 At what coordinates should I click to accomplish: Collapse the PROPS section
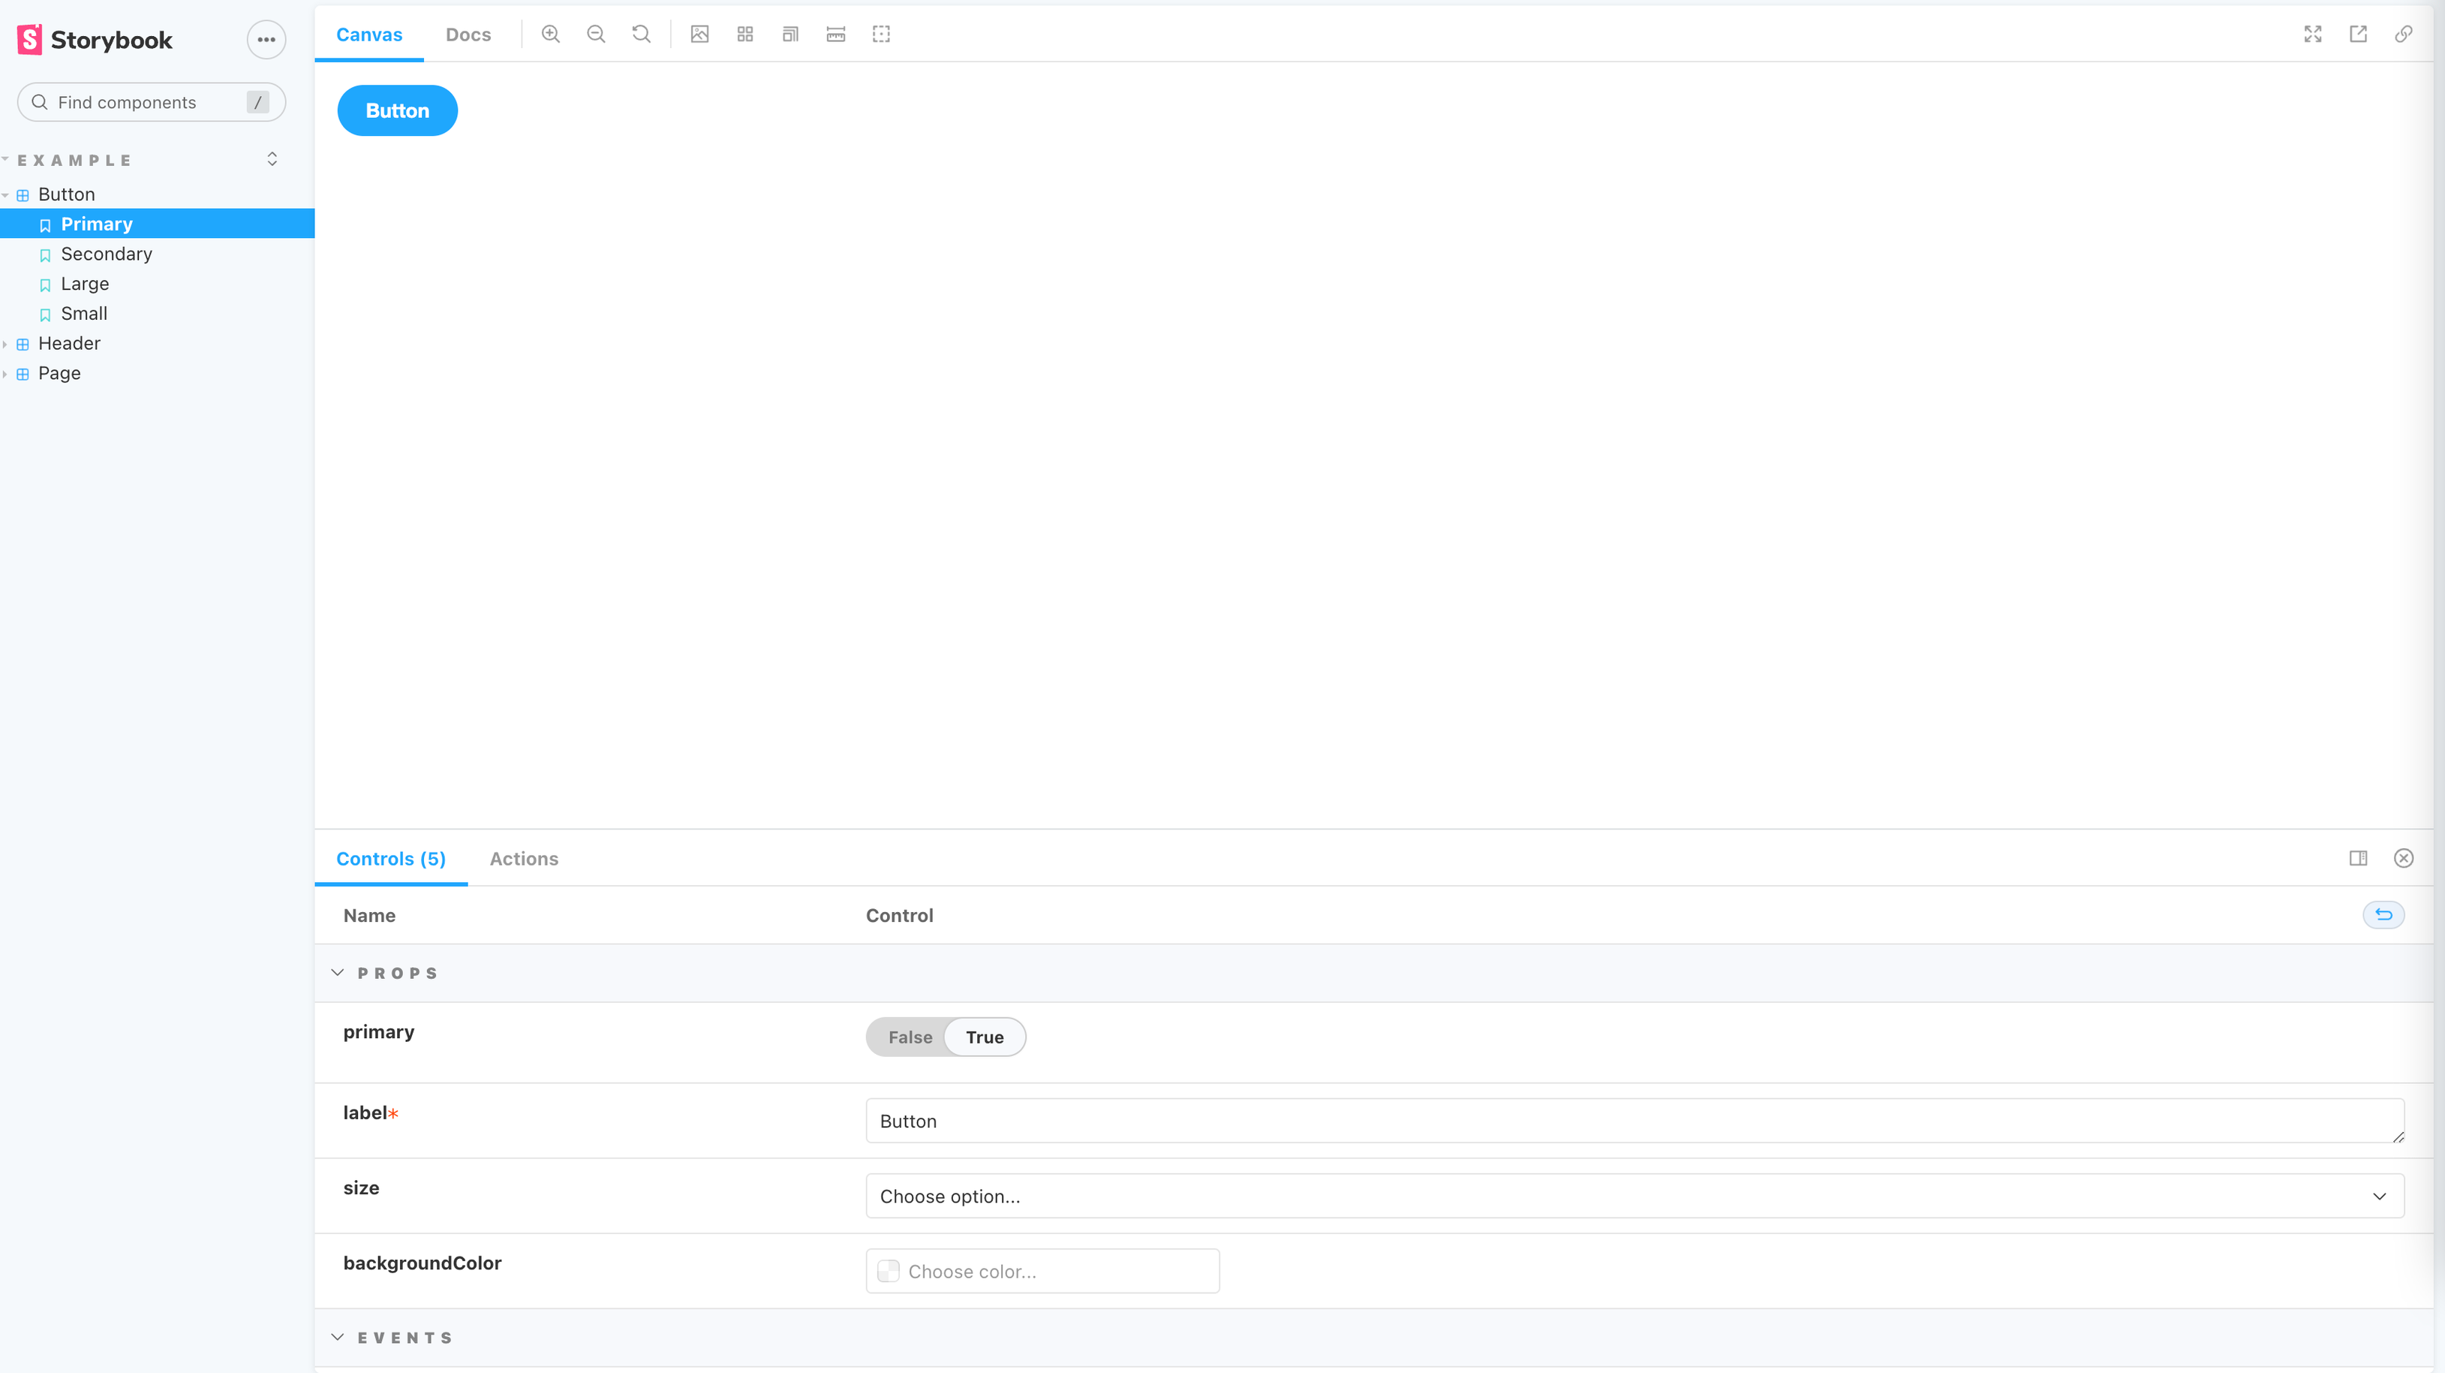pos(338,973)
